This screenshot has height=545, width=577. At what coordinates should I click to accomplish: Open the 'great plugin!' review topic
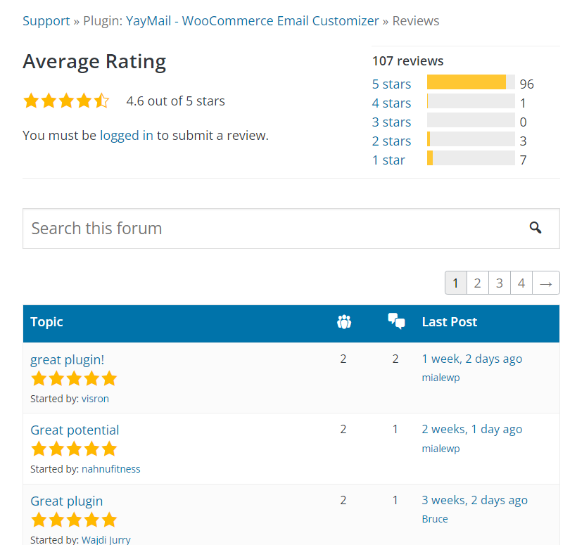pyautogui.click(x=67, y=359)
